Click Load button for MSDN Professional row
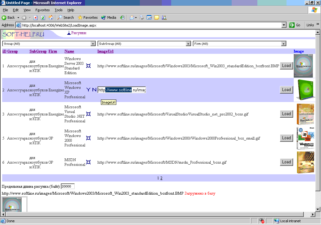The width and height of the screenshot is (321, 225). pyautogui.click(x=287, y=162)
